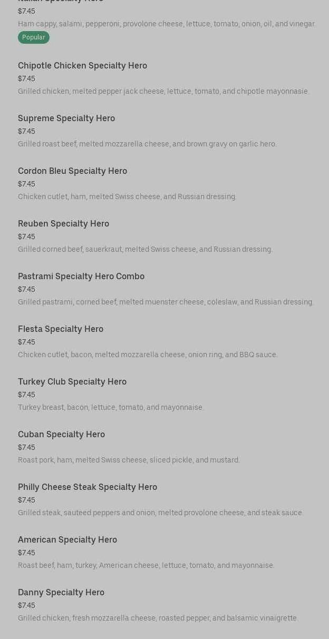
Task: Open Chipotle Chicken Specialty Hero item
Action: 82,66
